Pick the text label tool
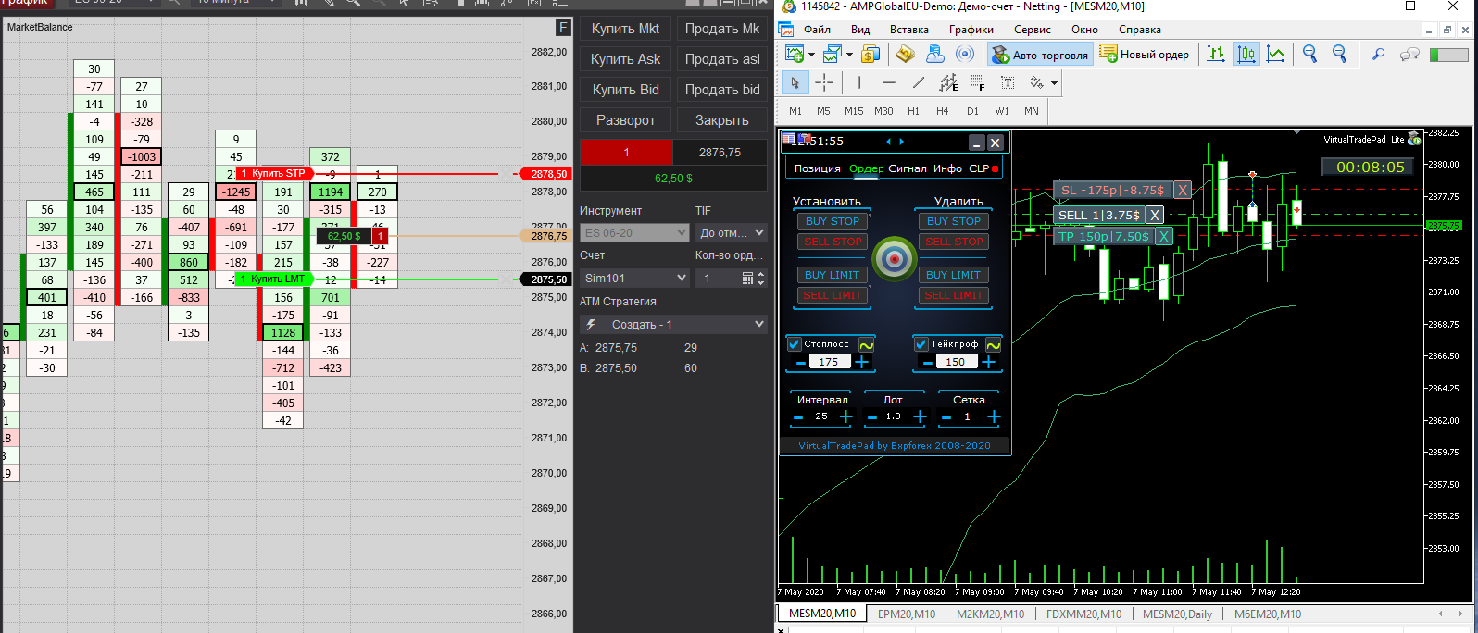Screen dimensions: 1478x633 [x=1008, y=82]
